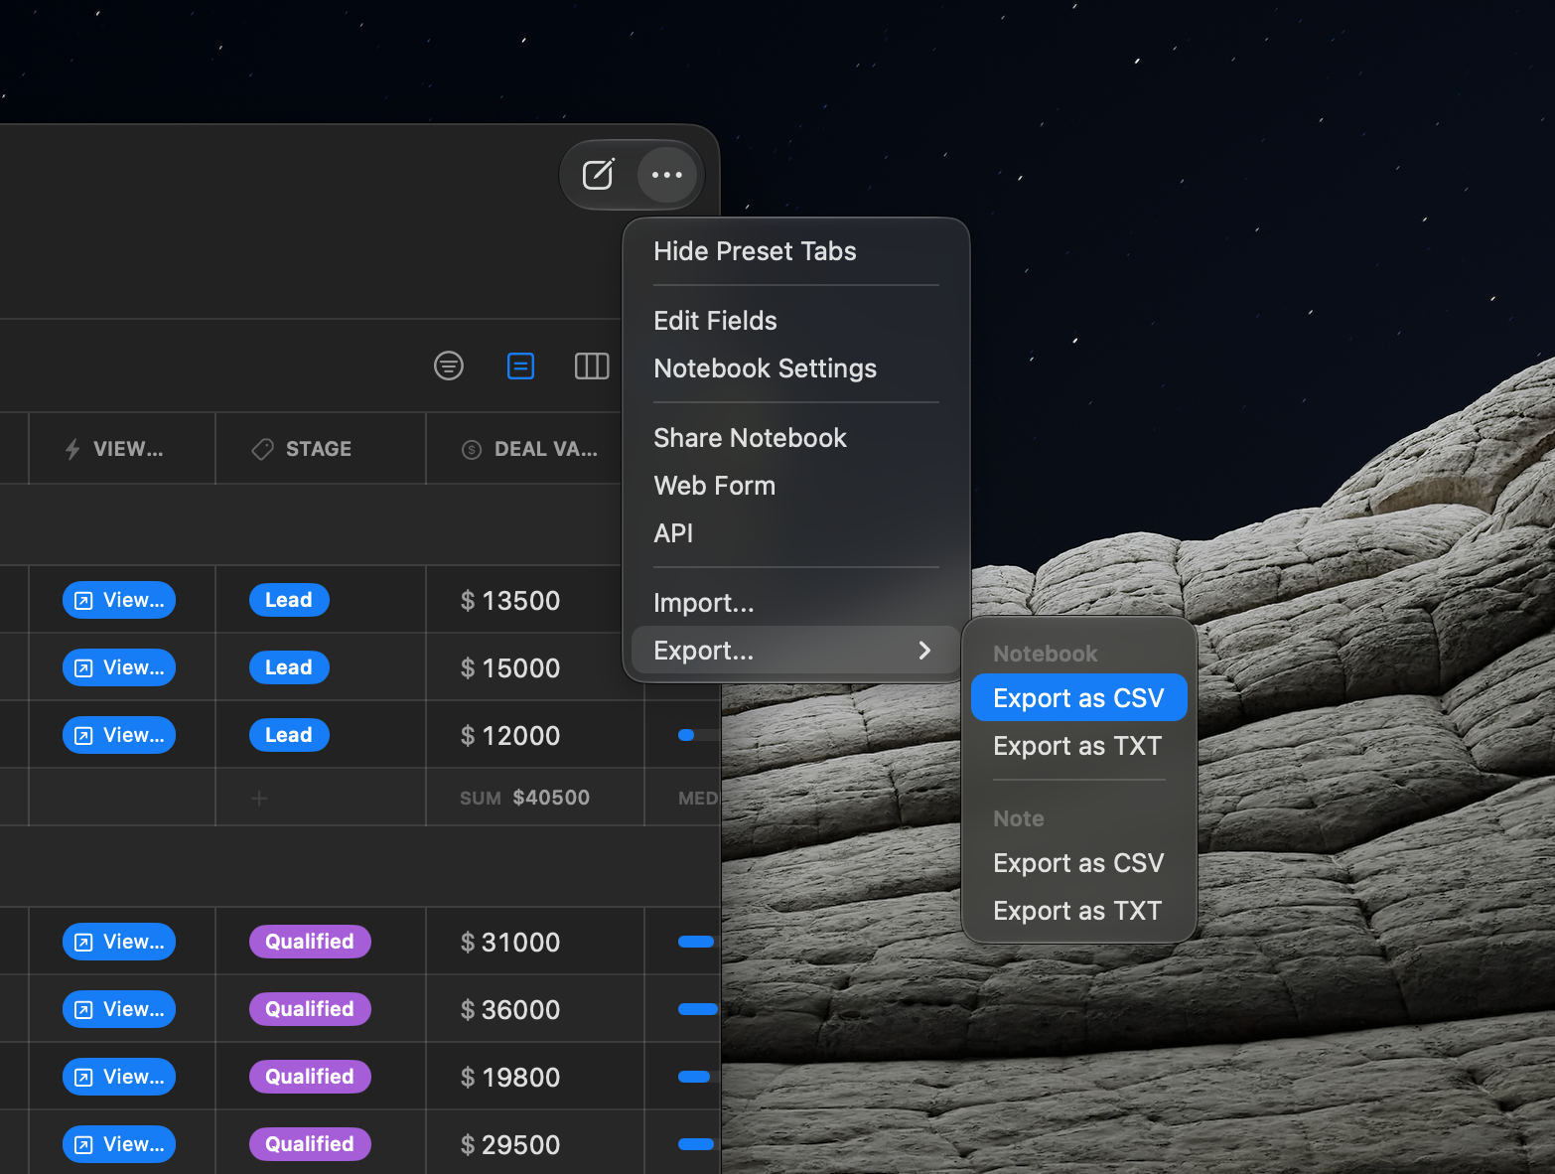Open Notebook Settings from the menu
Screen dimensions: 1555x1174
click(795, 368)
